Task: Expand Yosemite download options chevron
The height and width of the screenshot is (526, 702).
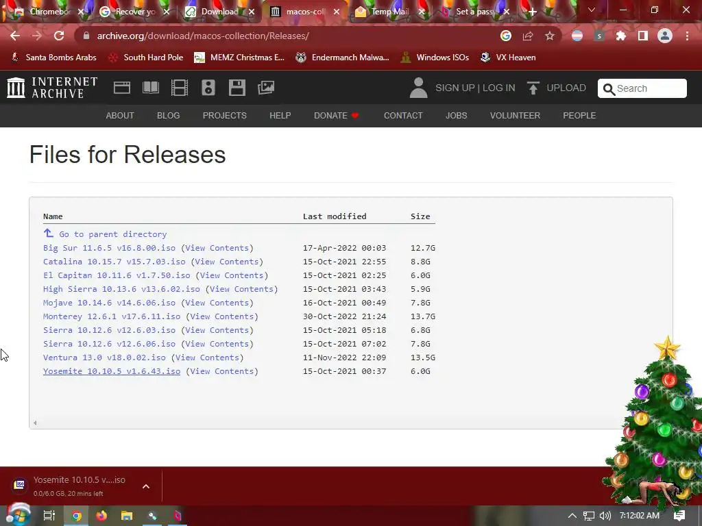Action: click(x=146, y=486)
